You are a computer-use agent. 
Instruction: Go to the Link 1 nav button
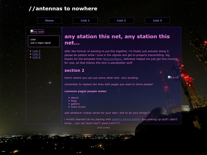(x=85, y=20)
